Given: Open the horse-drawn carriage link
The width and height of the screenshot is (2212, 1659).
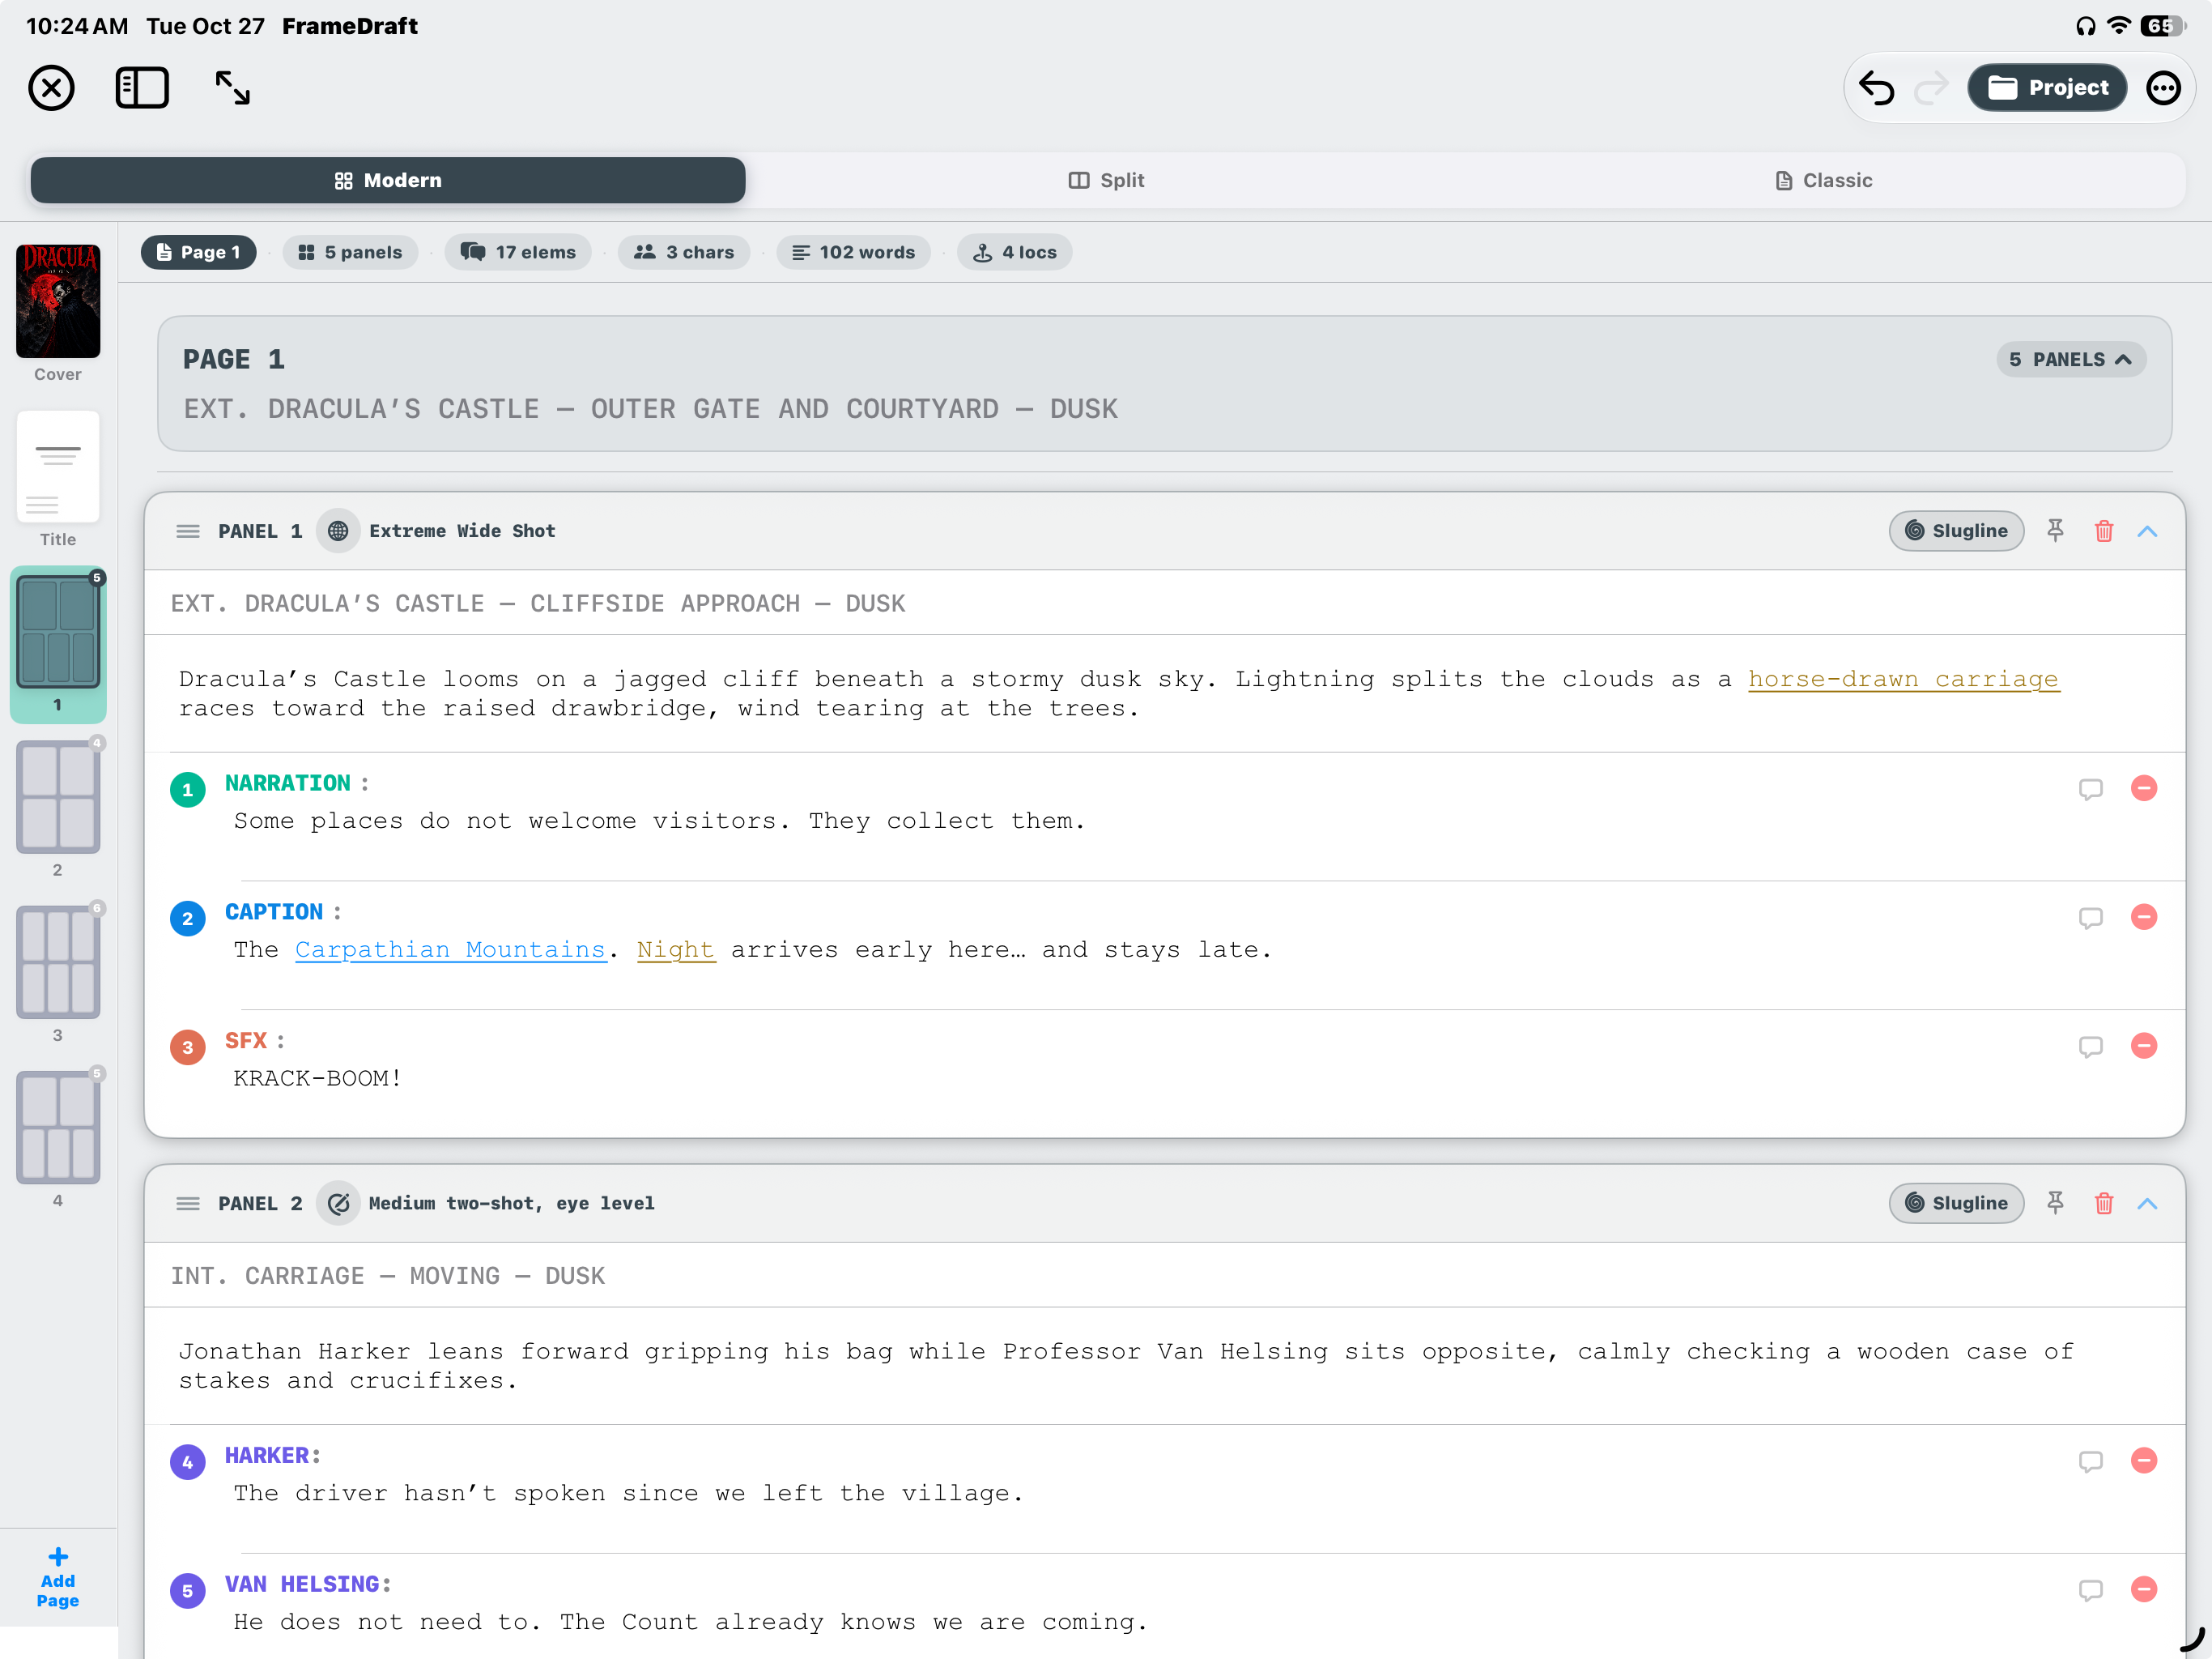Looking at the screenshot, I should tap(1903, 680).
